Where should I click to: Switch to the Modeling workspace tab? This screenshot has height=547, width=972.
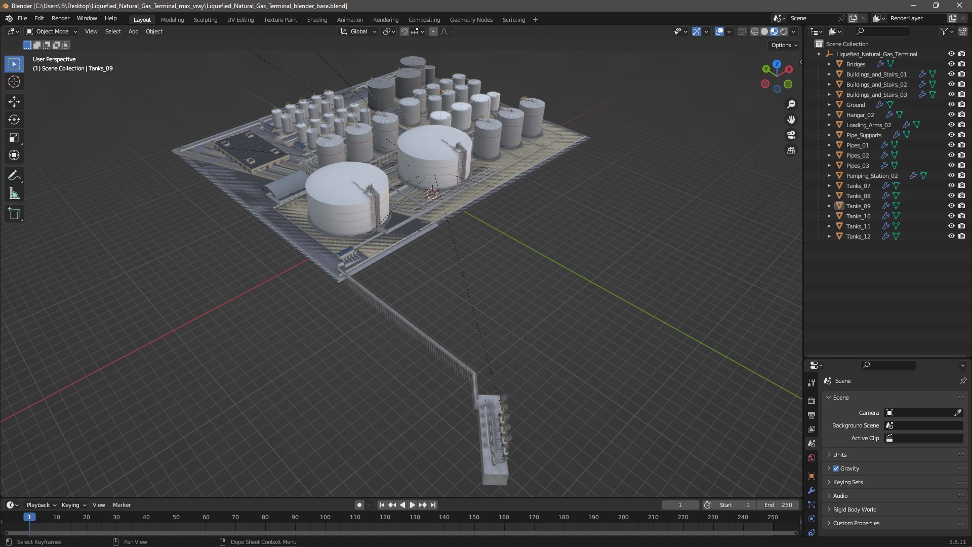[x=172, y=20]
